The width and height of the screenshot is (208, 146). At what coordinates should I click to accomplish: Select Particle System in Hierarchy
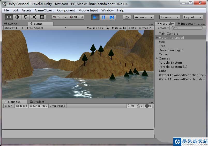point(170,63)
